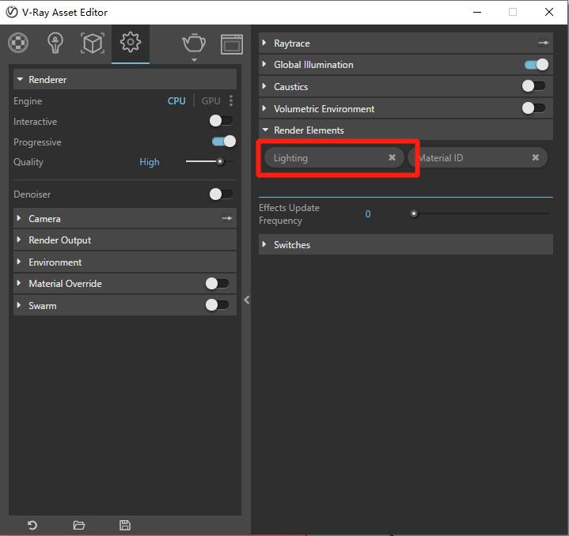Expand the Global Illumination section
This screenshot has height=536, width=569.
(406, 65)
